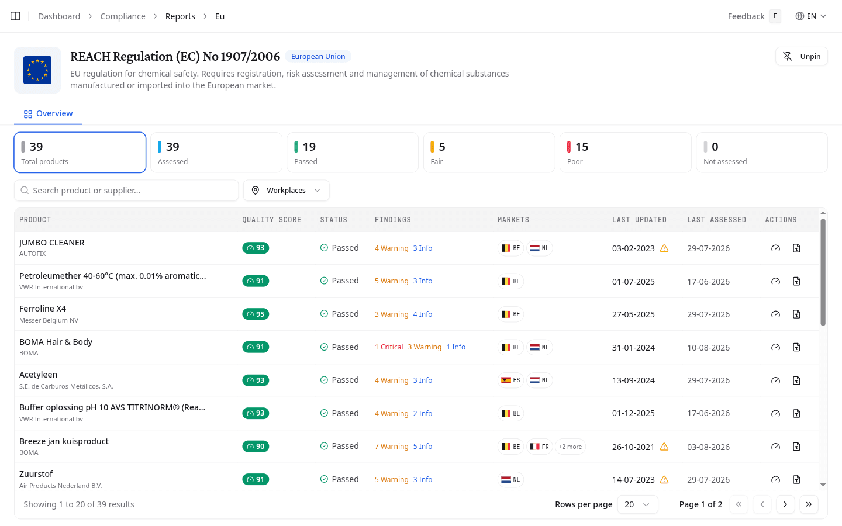Go to the next results page
The image size is (842, 526).
(x=785, y=504)
